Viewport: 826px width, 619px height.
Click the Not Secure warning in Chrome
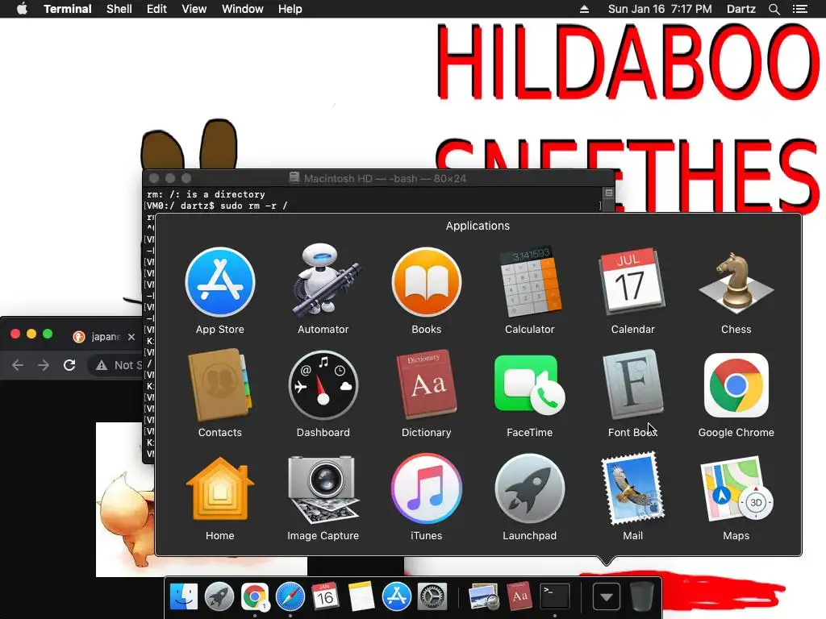[119, 365]
